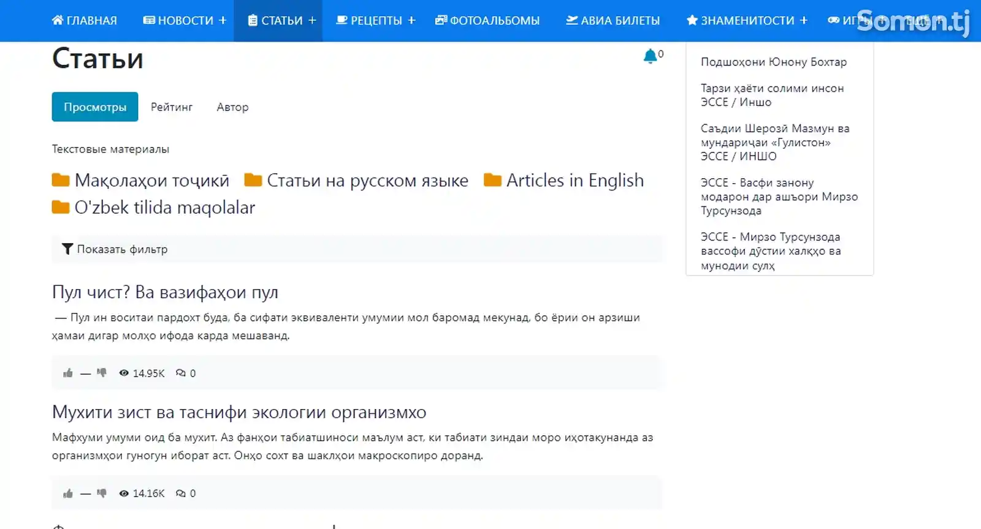Open Саъдии Шерозӣ Мазмун ва мундариҷаи Гулистон link
The image size is (981, 529).
tap(775, 142)
